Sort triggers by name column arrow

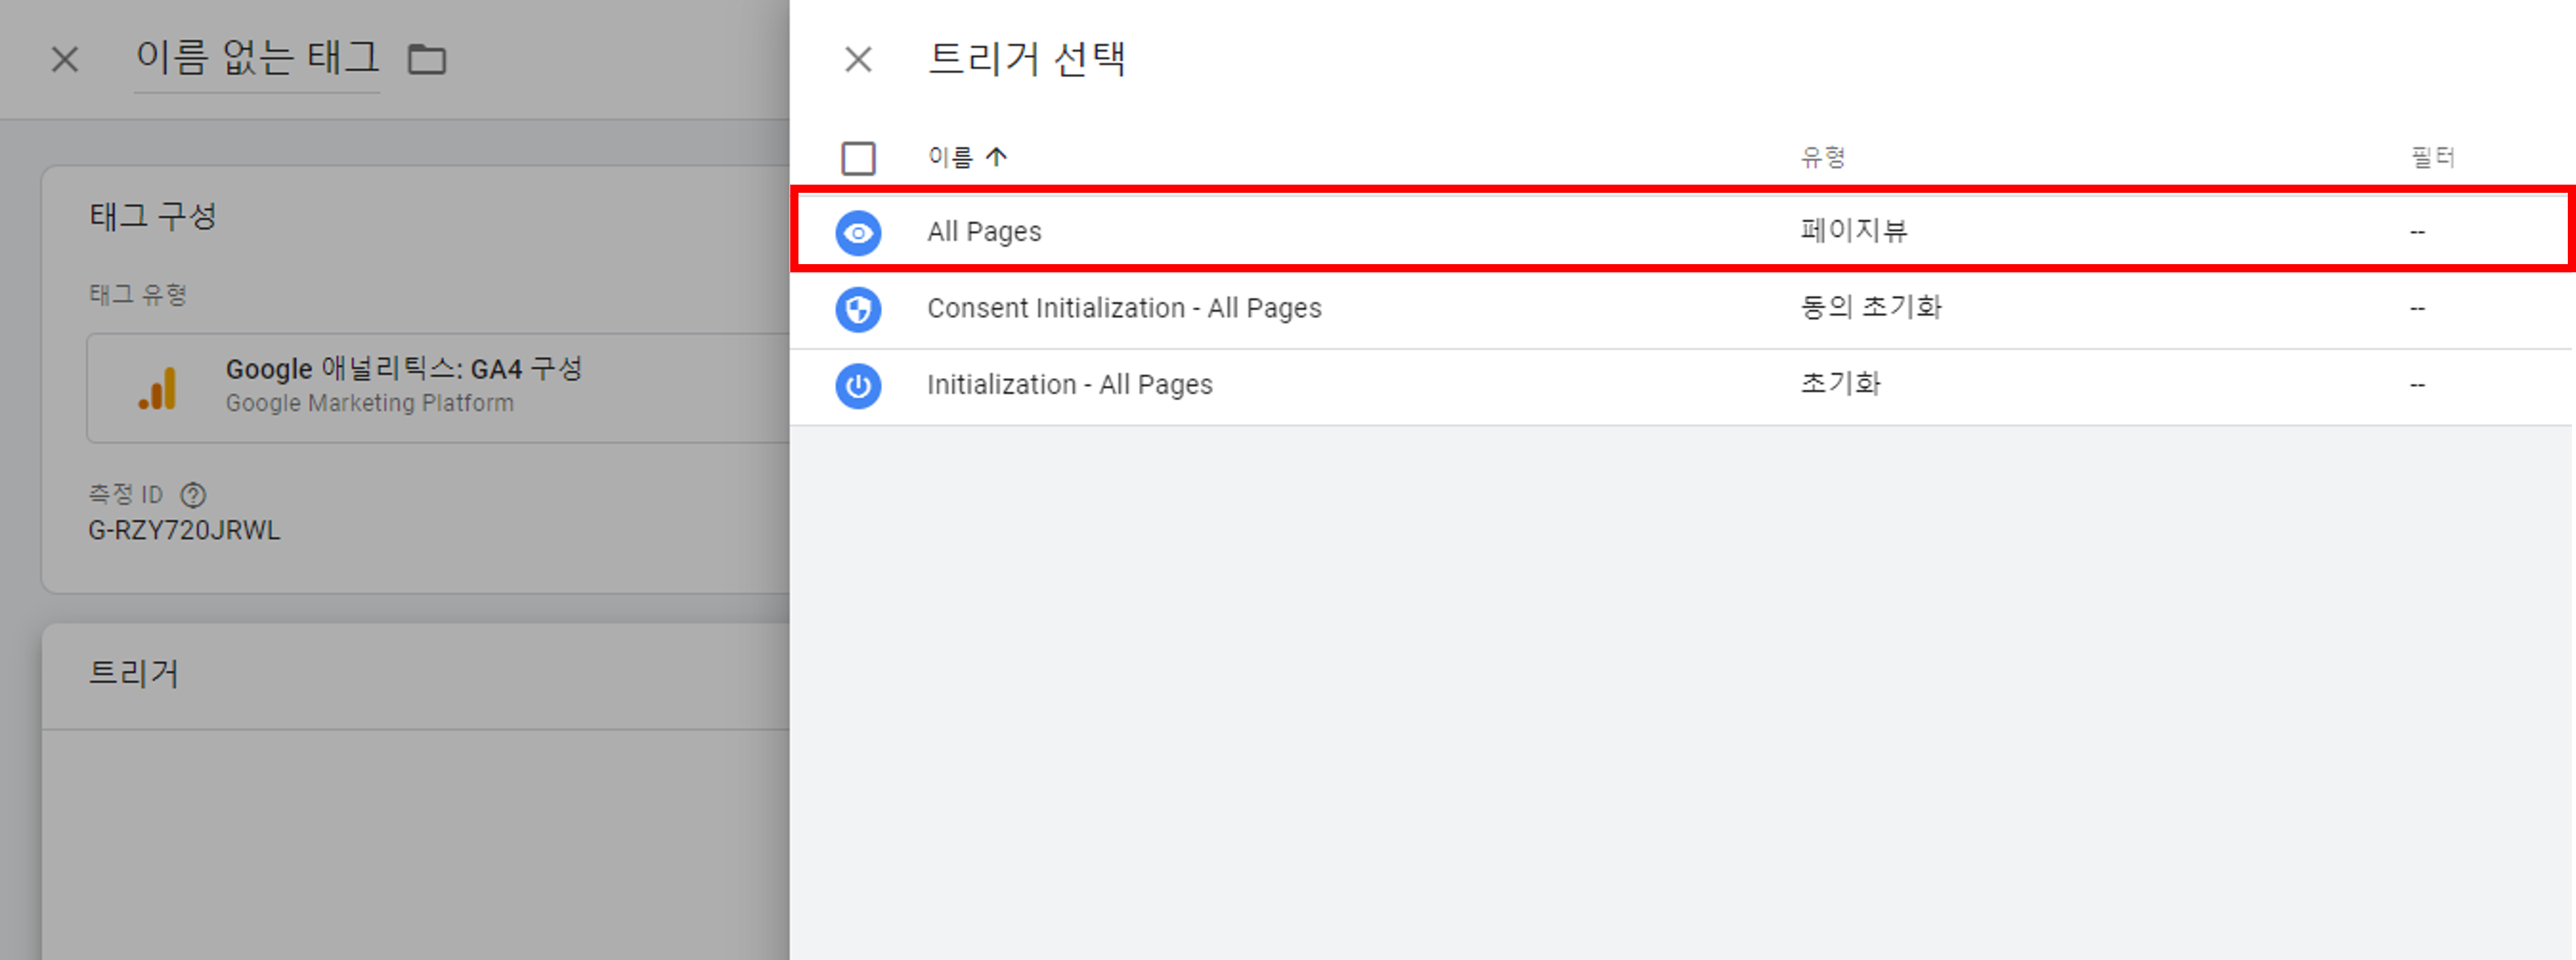[x=996, y=157]
